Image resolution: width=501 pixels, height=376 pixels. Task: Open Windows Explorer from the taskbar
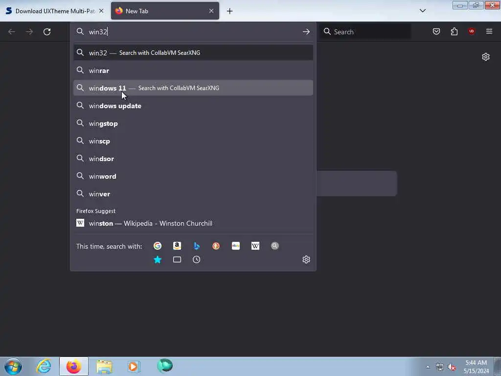tap(105, 366)
